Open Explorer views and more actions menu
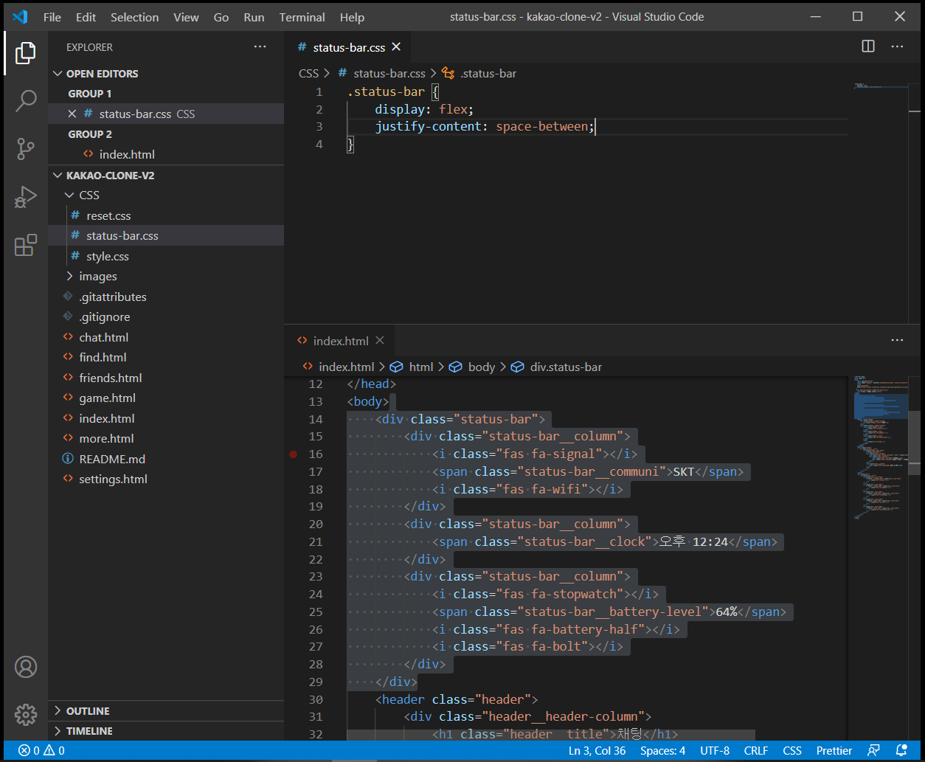The width and height of the screenshot is (925, 762). (260, 46)
